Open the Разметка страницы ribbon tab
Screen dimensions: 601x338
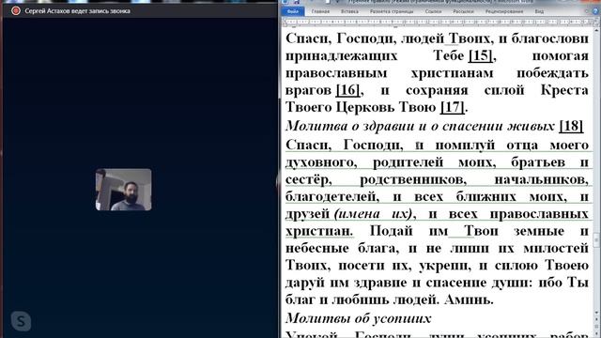click(392, 11)
